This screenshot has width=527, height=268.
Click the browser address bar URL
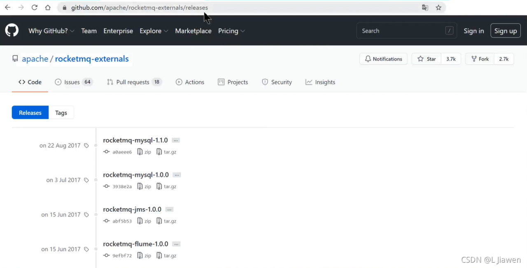[140, 8]
